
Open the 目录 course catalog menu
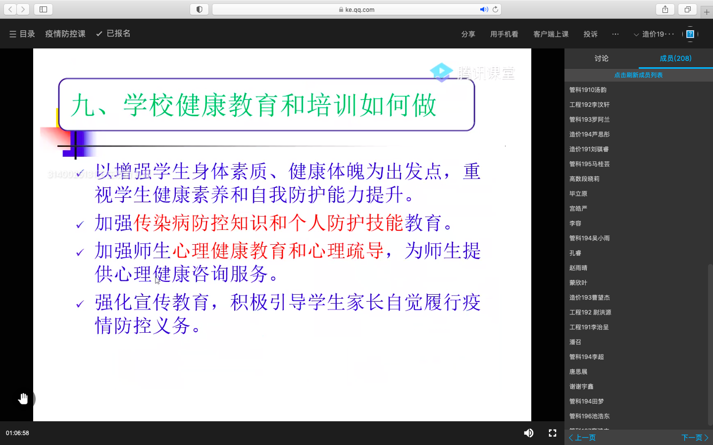[x=22, y=34]
